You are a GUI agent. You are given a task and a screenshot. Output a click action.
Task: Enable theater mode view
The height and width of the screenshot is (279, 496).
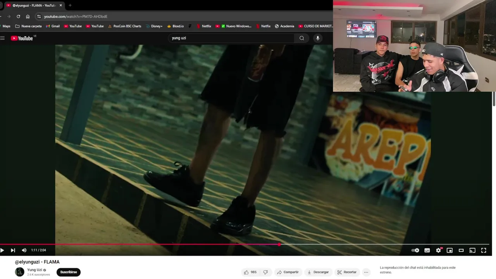click(461, 250)
